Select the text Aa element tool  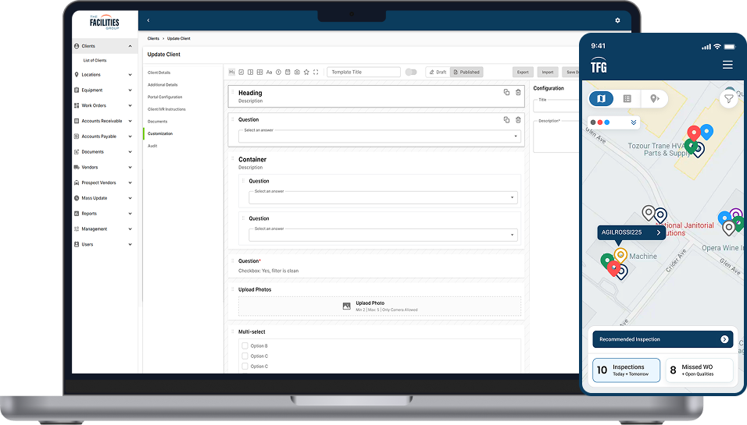[x=269, y=73]
